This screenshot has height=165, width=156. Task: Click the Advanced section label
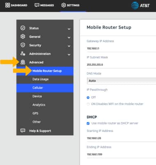(36, 62)
